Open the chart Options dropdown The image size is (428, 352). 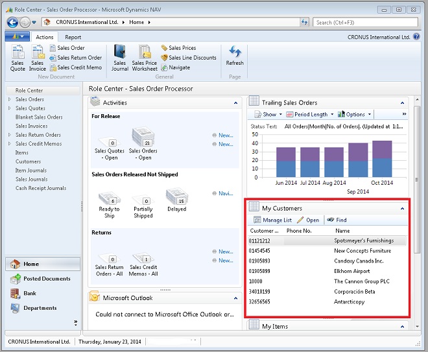[354, 115]
